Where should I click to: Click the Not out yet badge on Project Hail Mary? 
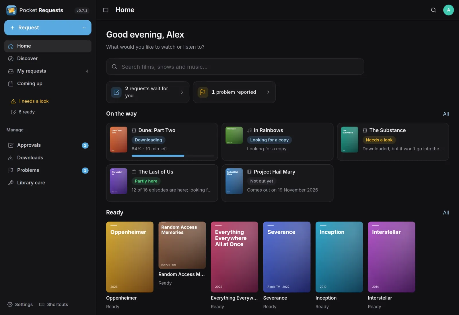pyautogui.click(x=262, y=181)
